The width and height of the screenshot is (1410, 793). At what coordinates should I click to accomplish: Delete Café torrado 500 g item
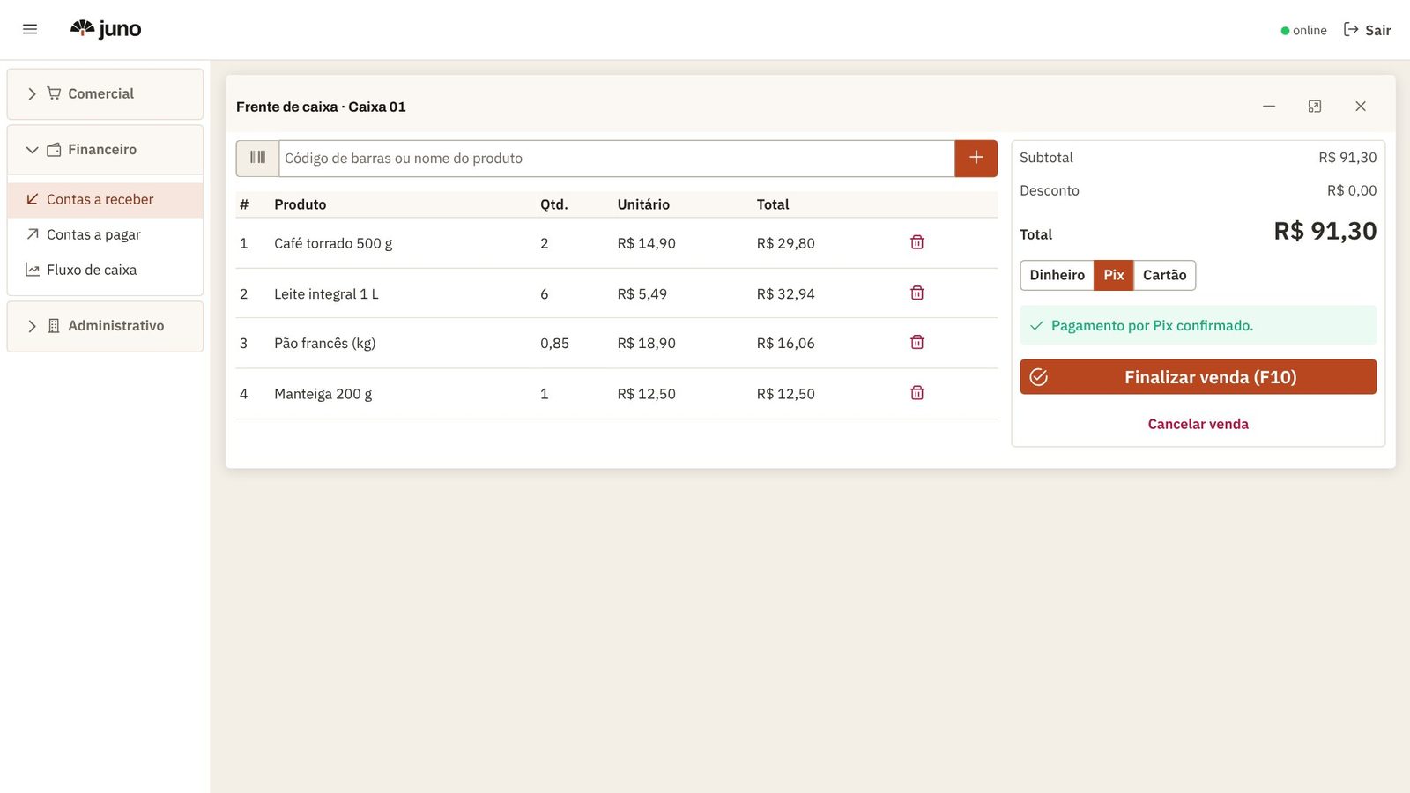pyautogui.click(x=917, y=242)
